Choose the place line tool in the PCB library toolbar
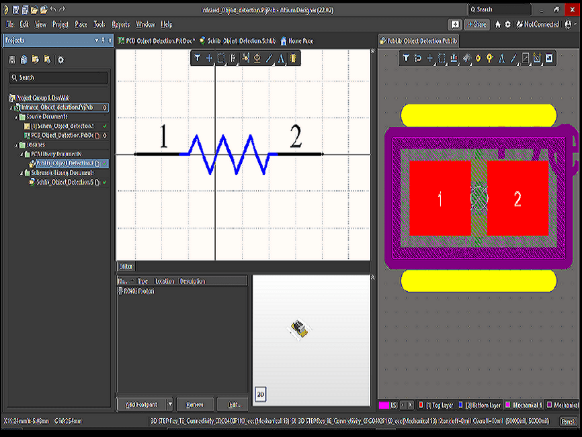582x437 pixels. coord(513,59)
